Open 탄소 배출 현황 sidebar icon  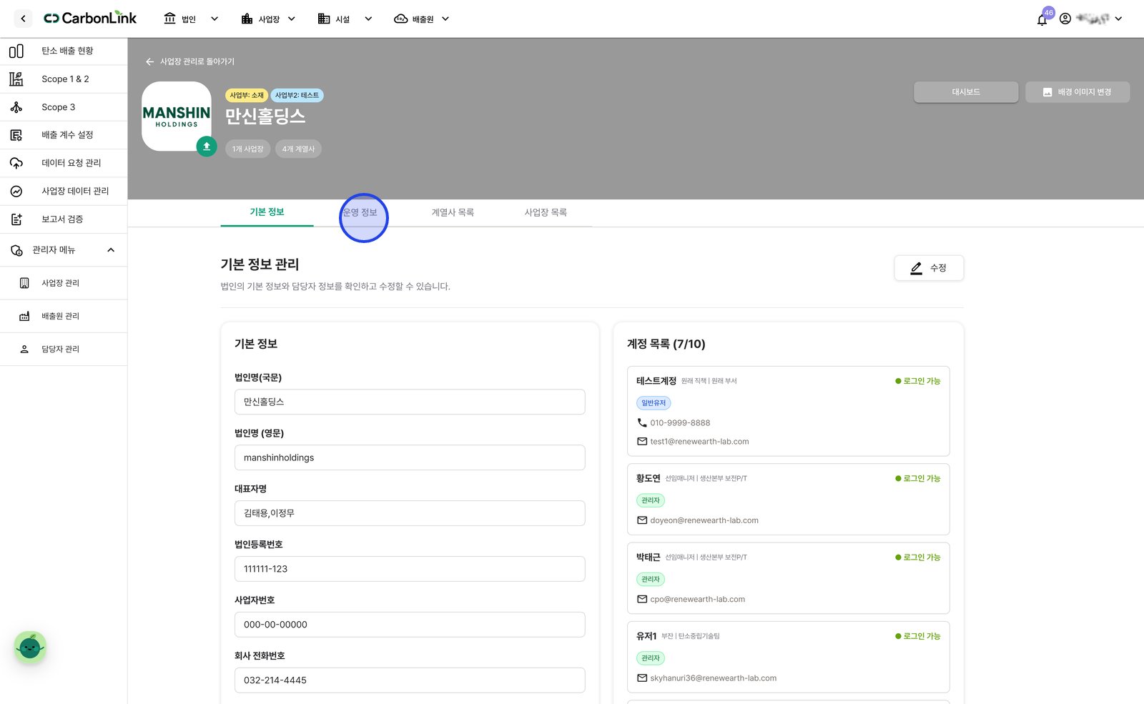pyautogui.click(x=16, y=51)
